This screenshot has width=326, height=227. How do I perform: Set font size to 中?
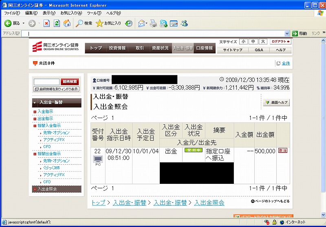click(x=253, y=42)
